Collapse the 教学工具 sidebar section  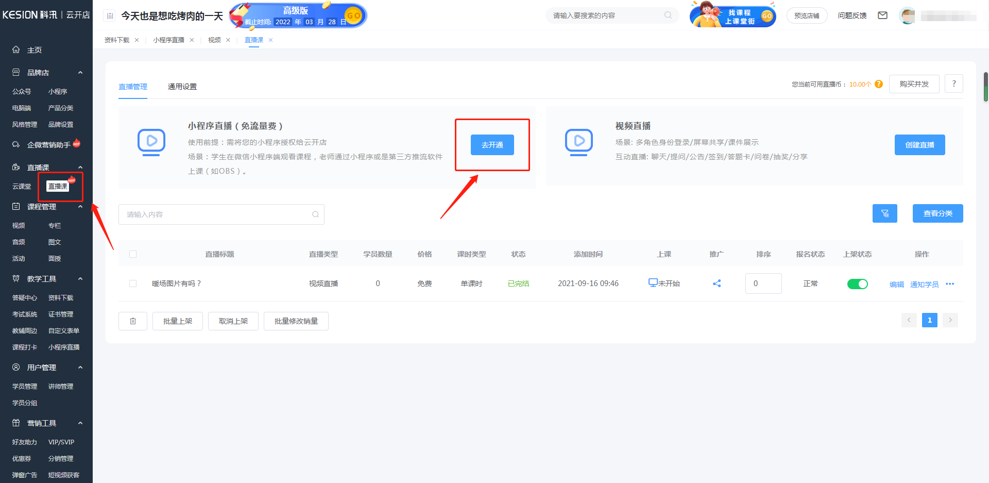pos(80,279)
